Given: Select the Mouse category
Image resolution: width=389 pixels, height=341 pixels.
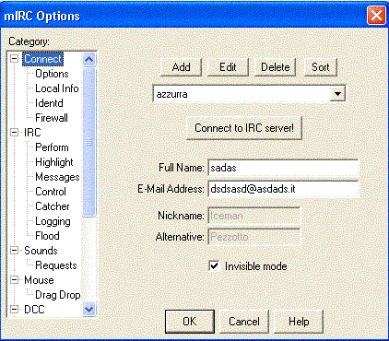Looking at the screenshot, I should pyautogui.click(x=39, y=280).
